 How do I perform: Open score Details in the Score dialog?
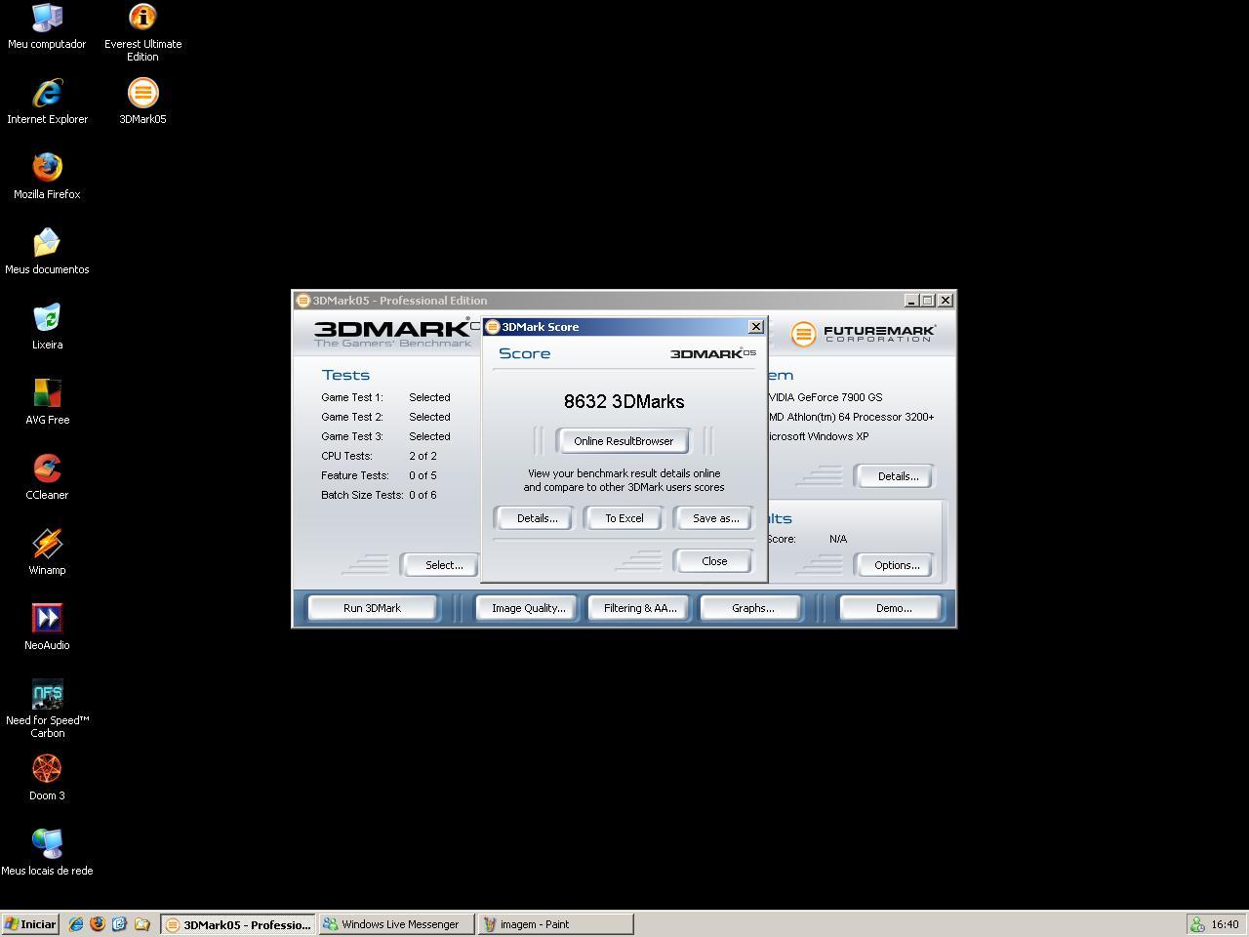pos(537,518)
